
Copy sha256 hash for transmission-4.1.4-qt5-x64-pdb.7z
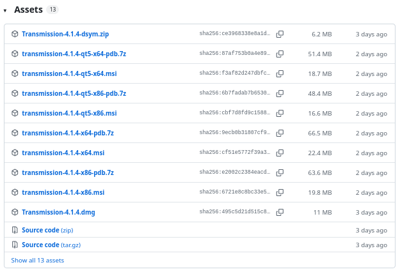(x=280, y=54)
